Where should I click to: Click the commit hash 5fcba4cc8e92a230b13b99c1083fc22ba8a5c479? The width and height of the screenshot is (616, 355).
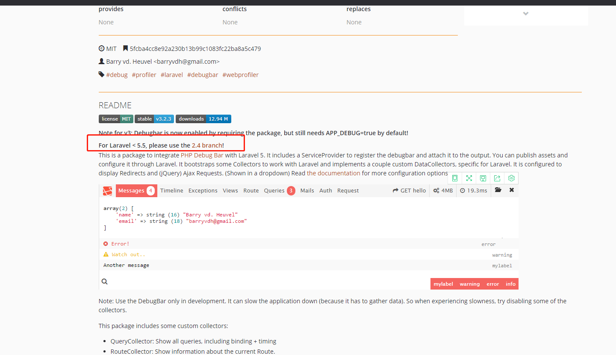click(x=195, y=49)
